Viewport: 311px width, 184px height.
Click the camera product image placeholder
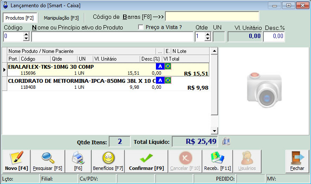(x=264, y=90)
